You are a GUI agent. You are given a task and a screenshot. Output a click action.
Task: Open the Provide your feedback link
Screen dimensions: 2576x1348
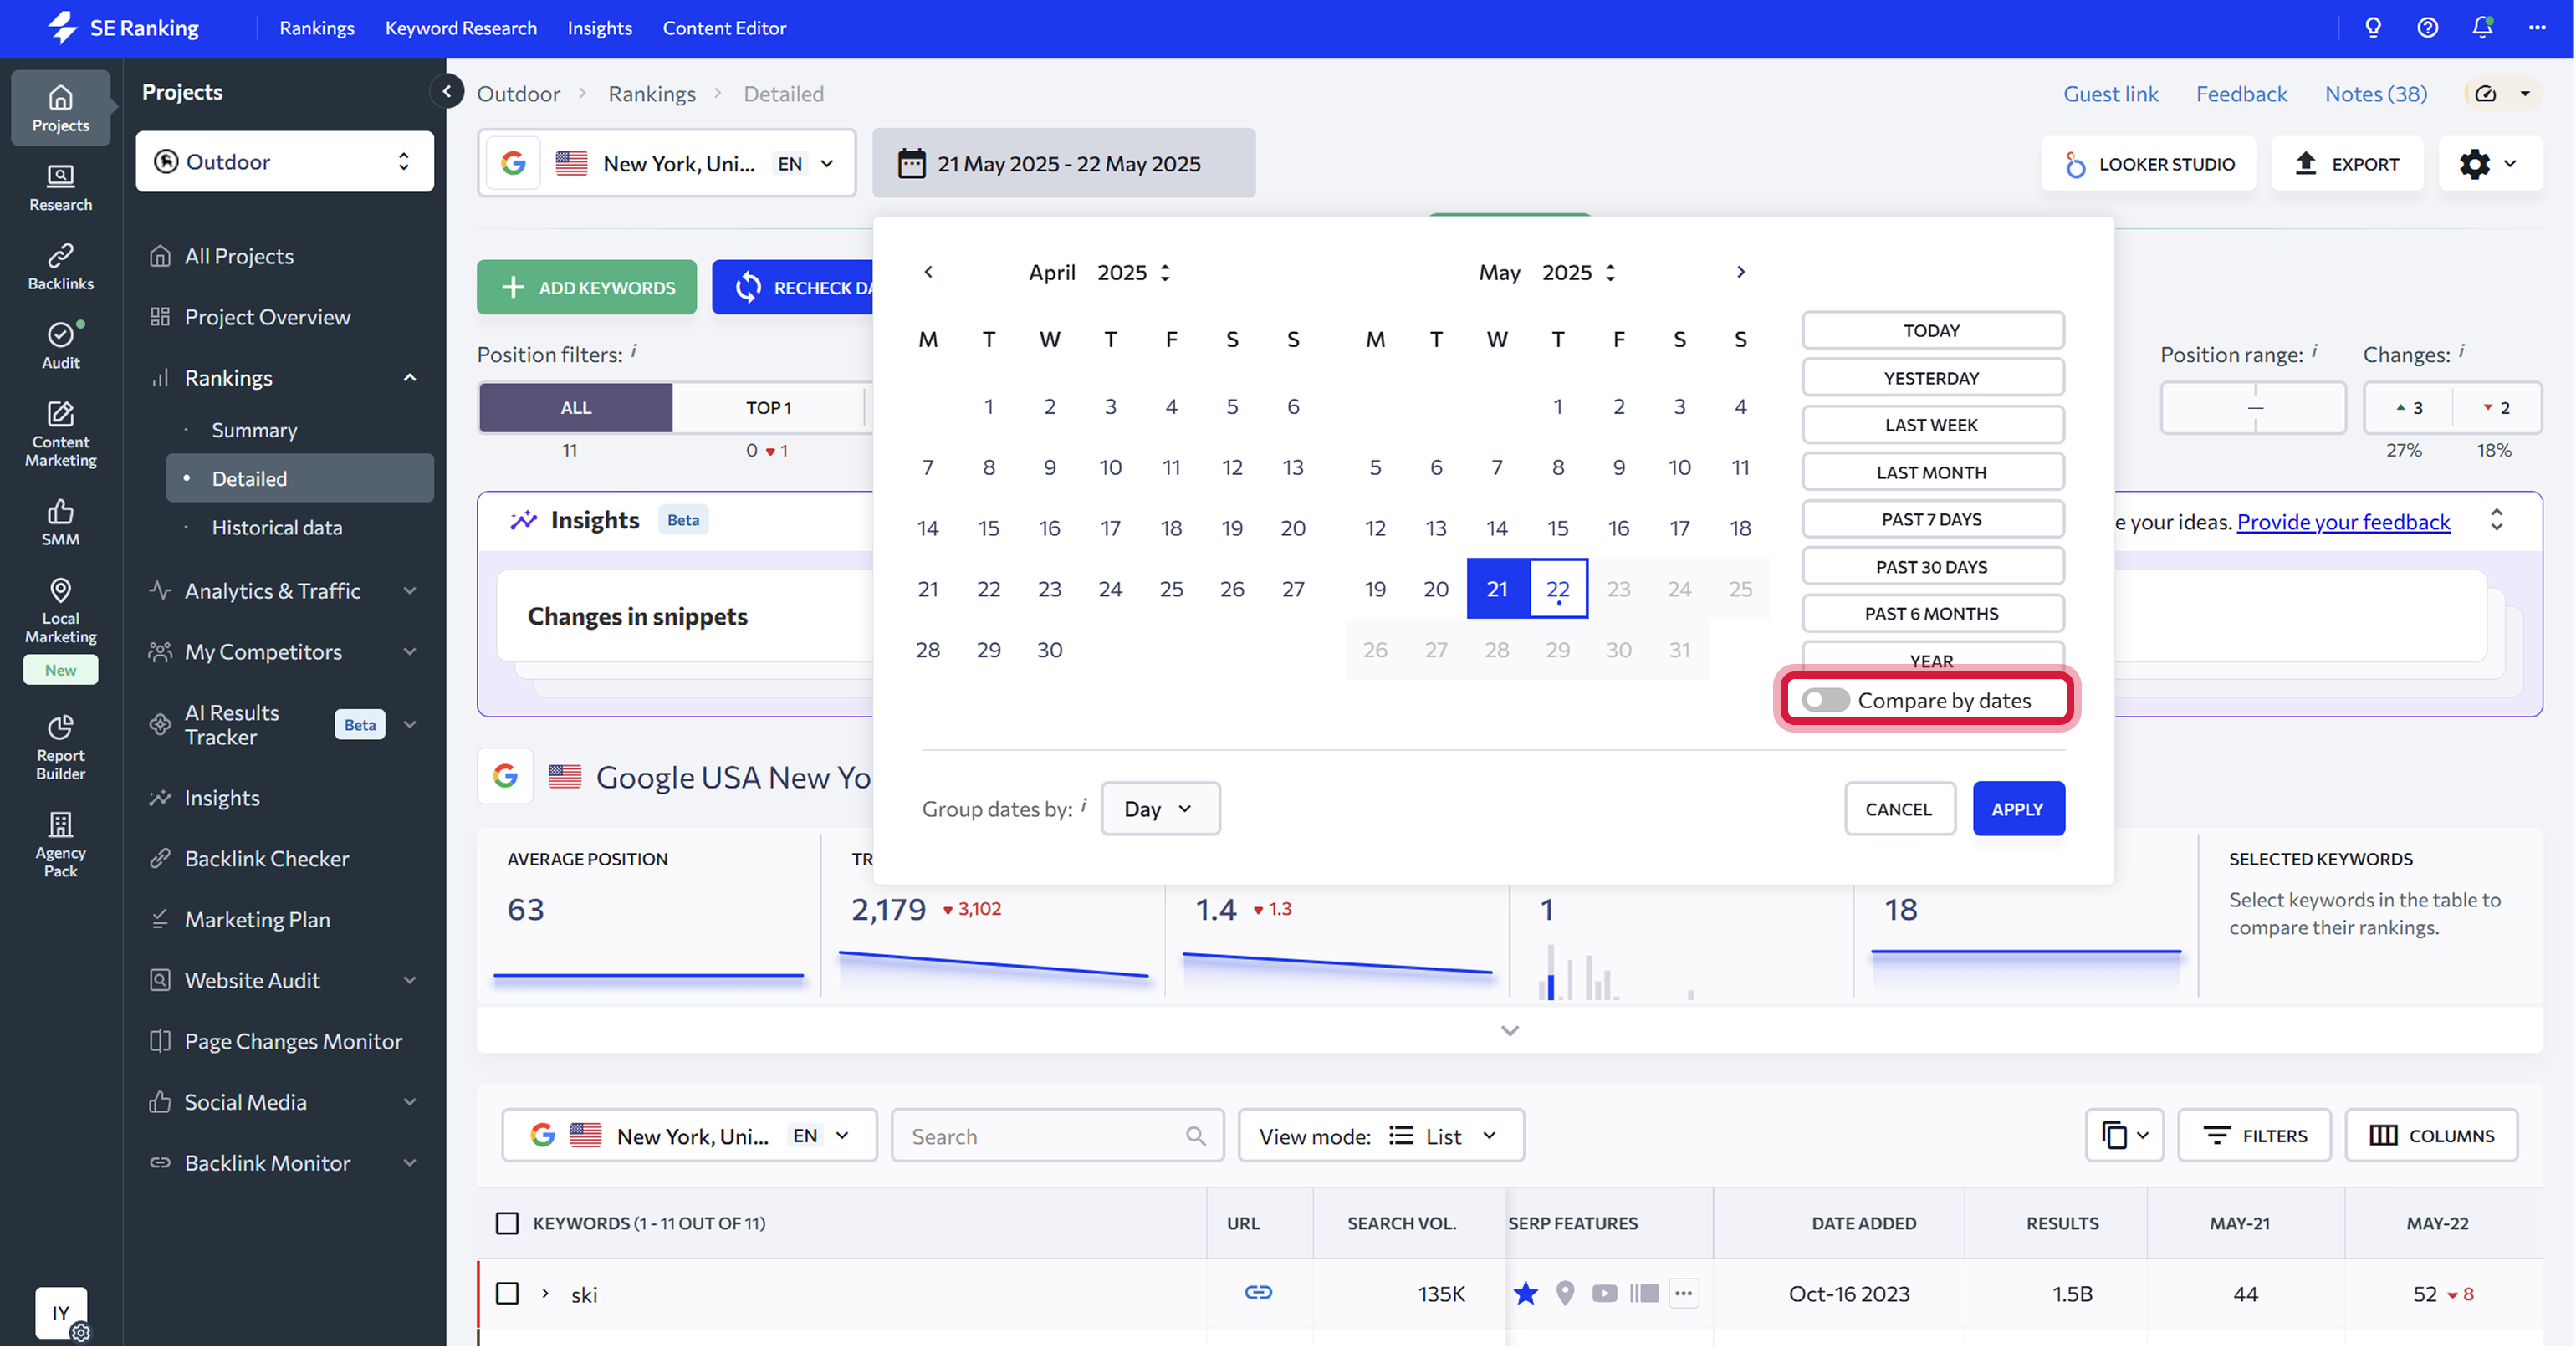pyautogui.click(x=2343, y=522)
